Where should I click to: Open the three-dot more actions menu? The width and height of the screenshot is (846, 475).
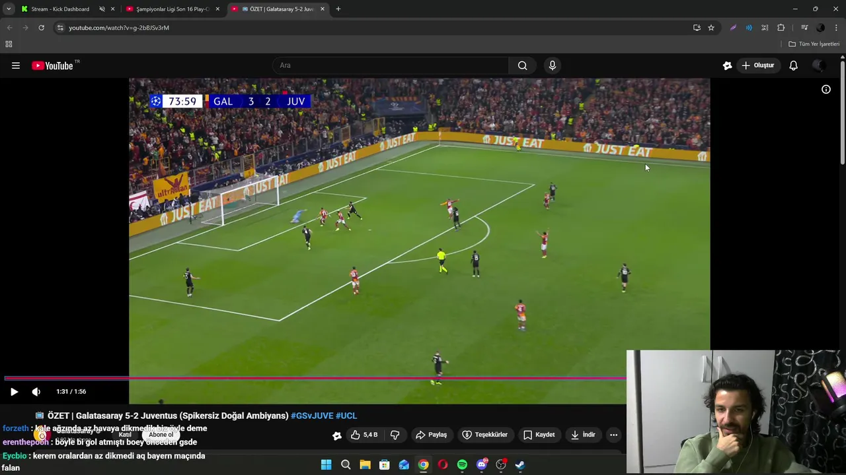coord(613,435)
